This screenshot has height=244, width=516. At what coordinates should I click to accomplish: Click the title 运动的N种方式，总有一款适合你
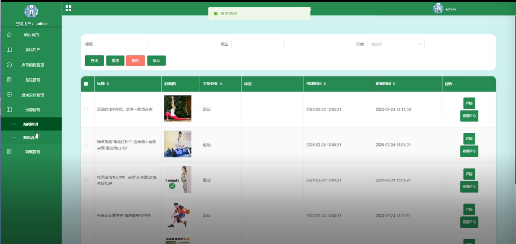(x=125, y=109)
